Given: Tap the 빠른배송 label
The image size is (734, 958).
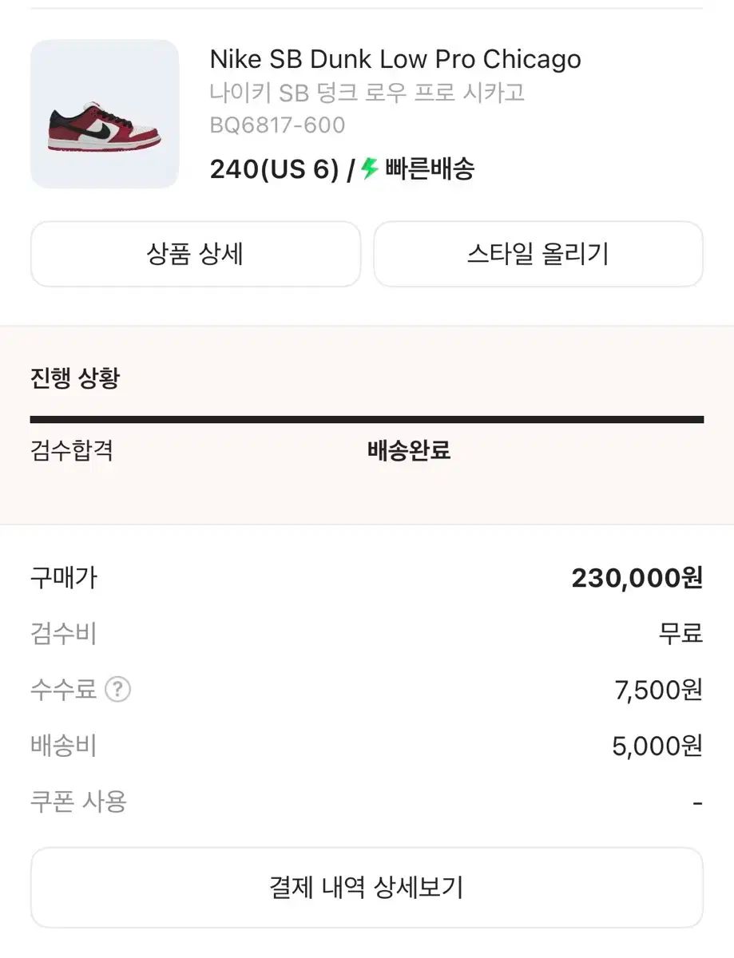Looking at the screenshot, I should [x=430, y=169].
